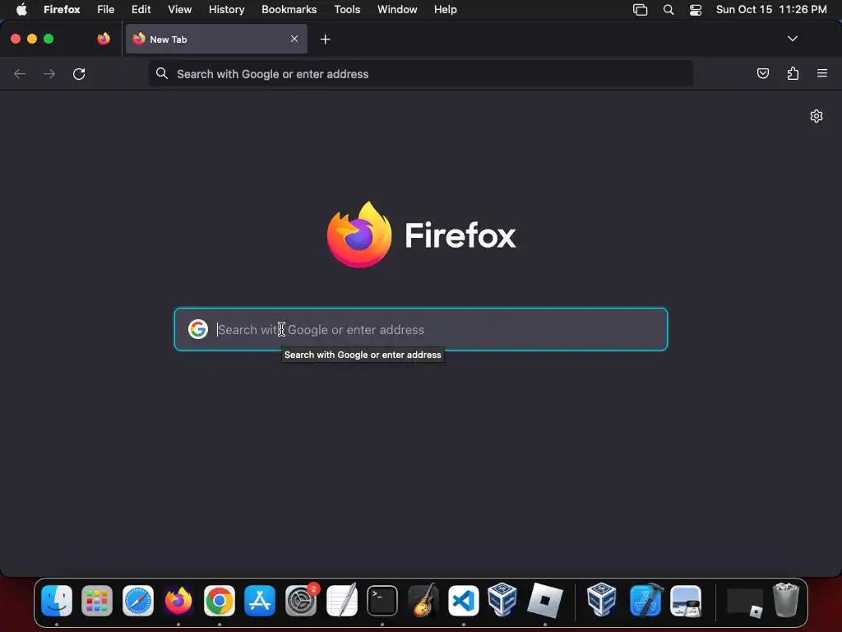Open System Settings from the Dock

[x=301, y=600]
